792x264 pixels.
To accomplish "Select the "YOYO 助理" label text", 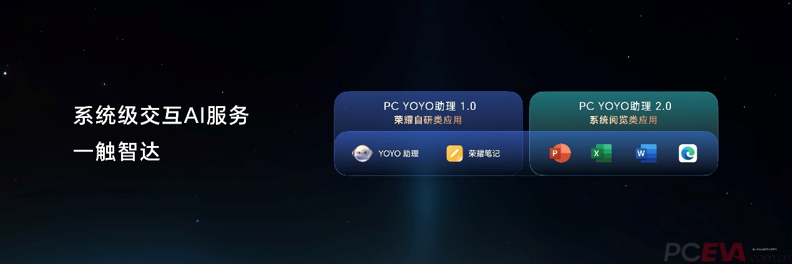I will (398, 154).
